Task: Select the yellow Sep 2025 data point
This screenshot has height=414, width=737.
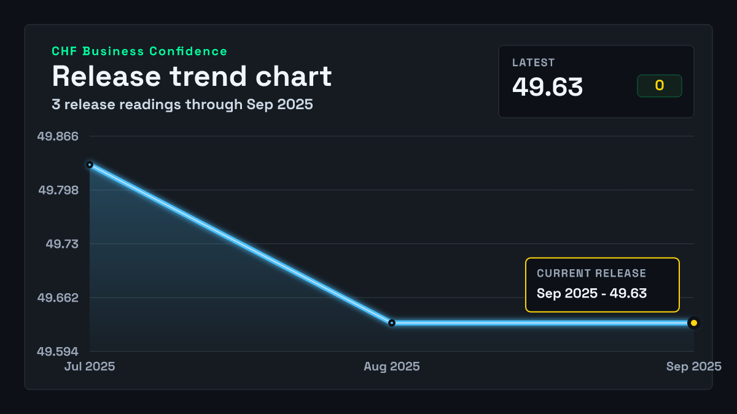Action: click(x=693, y=323)
